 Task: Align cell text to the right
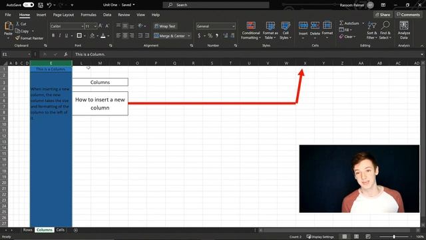coord(132,35)
